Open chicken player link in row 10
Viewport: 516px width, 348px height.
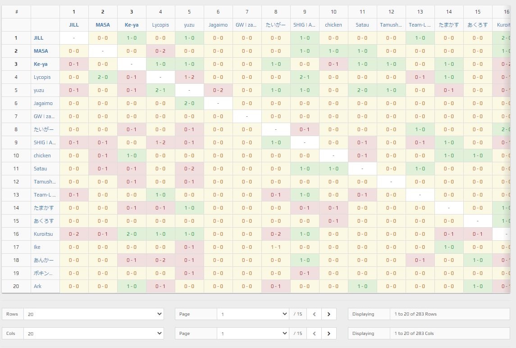click(42, 156)
